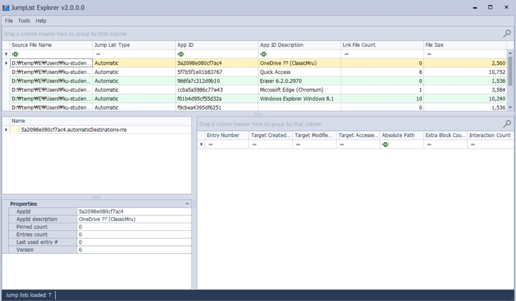Expand the first OneDrive row indicator
The image size is (516, 301).
point(6,63)
